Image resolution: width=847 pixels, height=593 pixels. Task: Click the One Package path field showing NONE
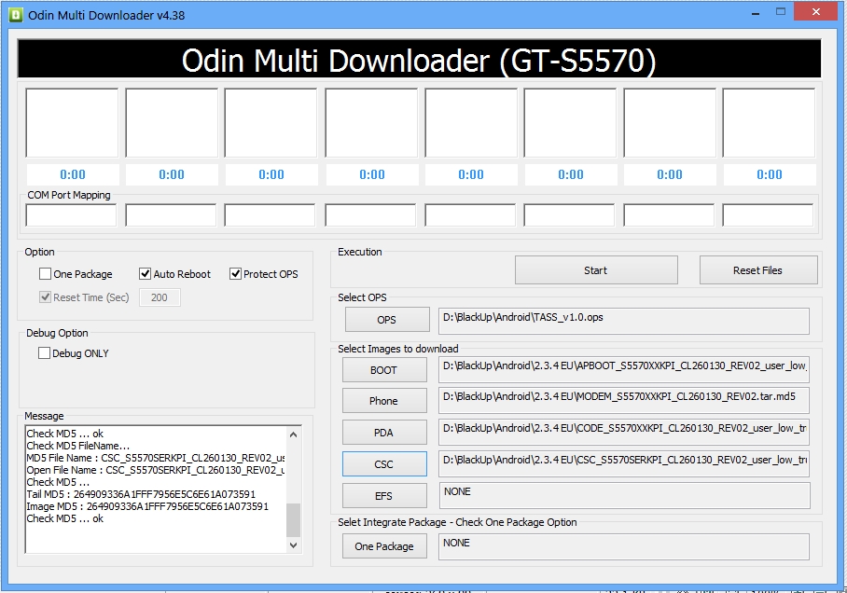click(624, 546)
